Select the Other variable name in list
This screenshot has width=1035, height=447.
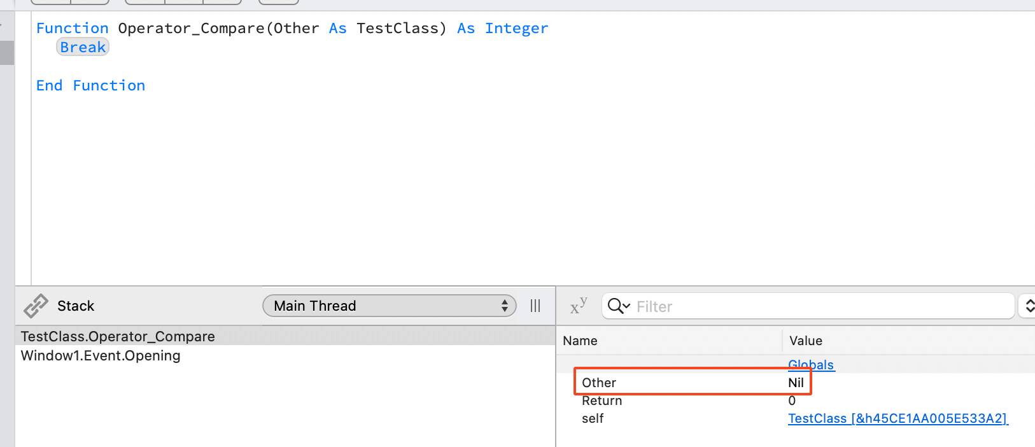tap(599, 383)
